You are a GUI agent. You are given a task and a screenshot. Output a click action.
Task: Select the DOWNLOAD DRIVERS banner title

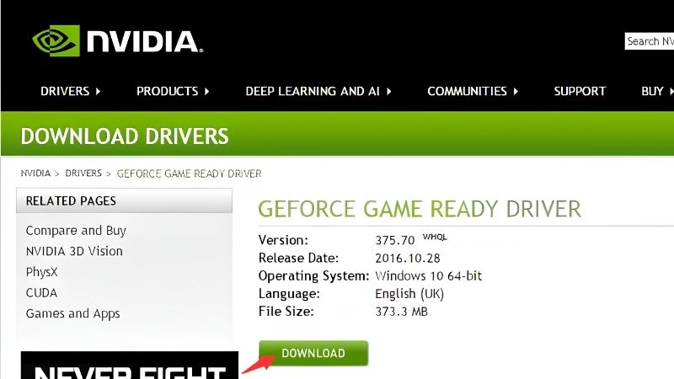coord(125,136)
